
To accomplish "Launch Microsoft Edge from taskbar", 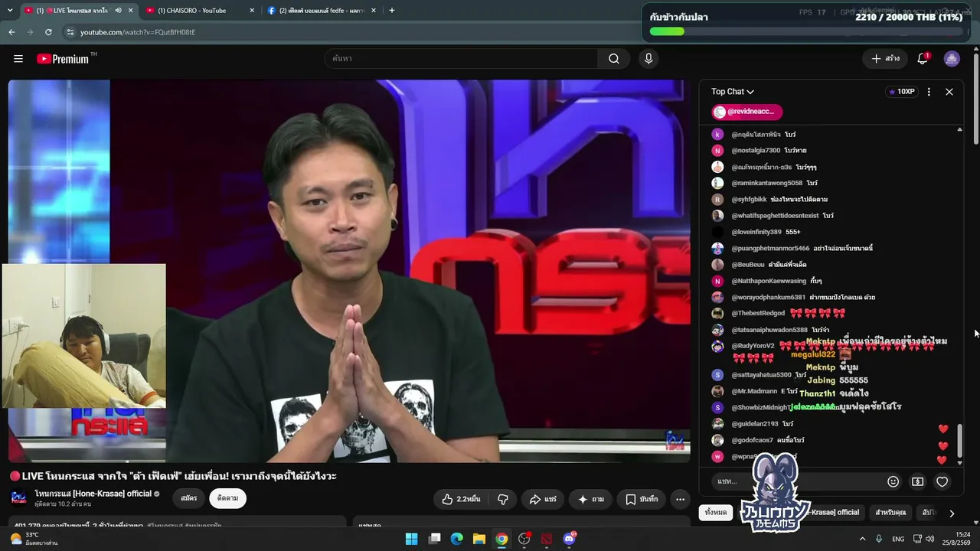I will coord(456,539).
